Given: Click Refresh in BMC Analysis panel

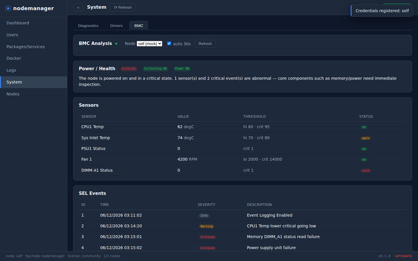Looking at the screenshot, I should [x=205, y=44].
